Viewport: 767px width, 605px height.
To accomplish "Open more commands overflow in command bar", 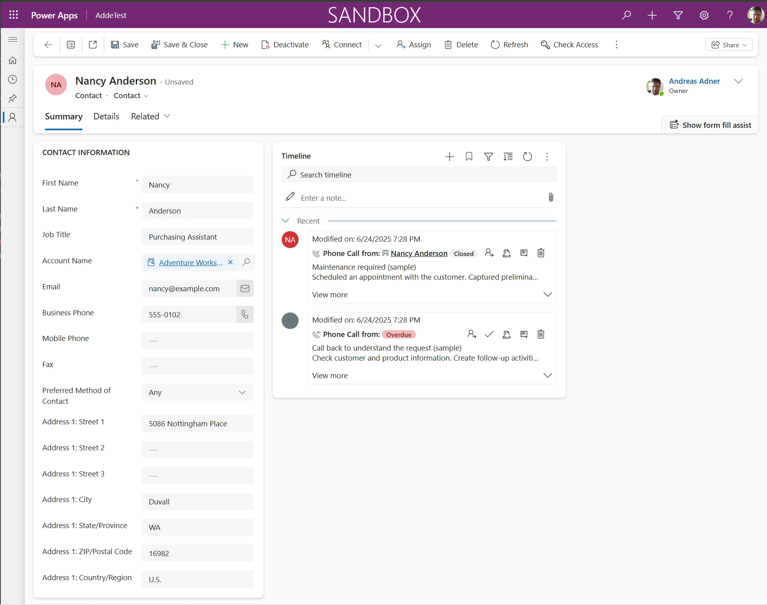I will (x=616, y=44).
